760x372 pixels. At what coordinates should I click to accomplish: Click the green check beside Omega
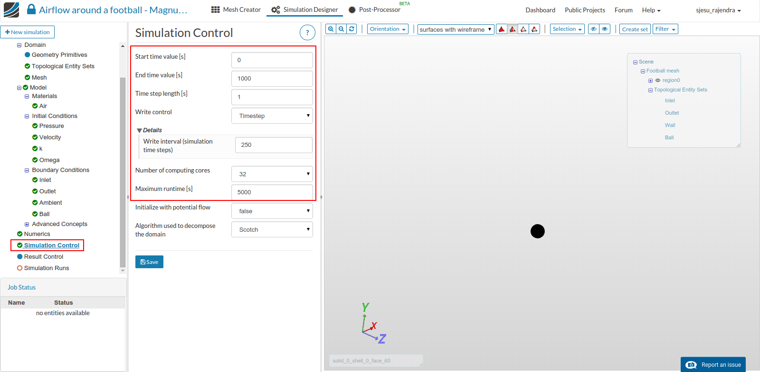[35, 160]
